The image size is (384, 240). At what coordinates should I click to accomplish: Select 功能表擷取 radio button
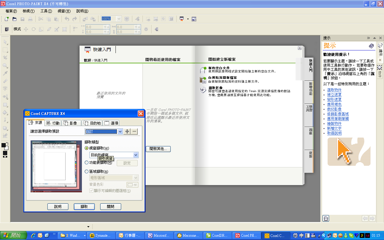pyautogui.click(x=87, y=163)
